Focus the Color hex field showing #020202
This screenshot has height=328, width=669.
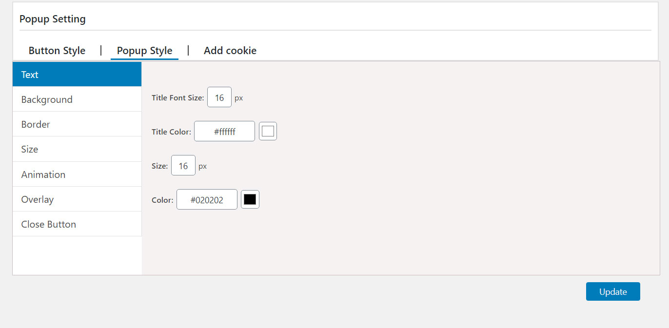coord(207,200)
